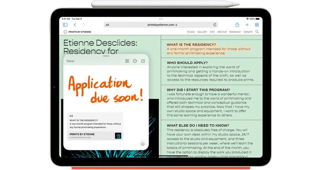Open the Share sheet
Viewport: 321px width, 170px height.
pos(237,24)
